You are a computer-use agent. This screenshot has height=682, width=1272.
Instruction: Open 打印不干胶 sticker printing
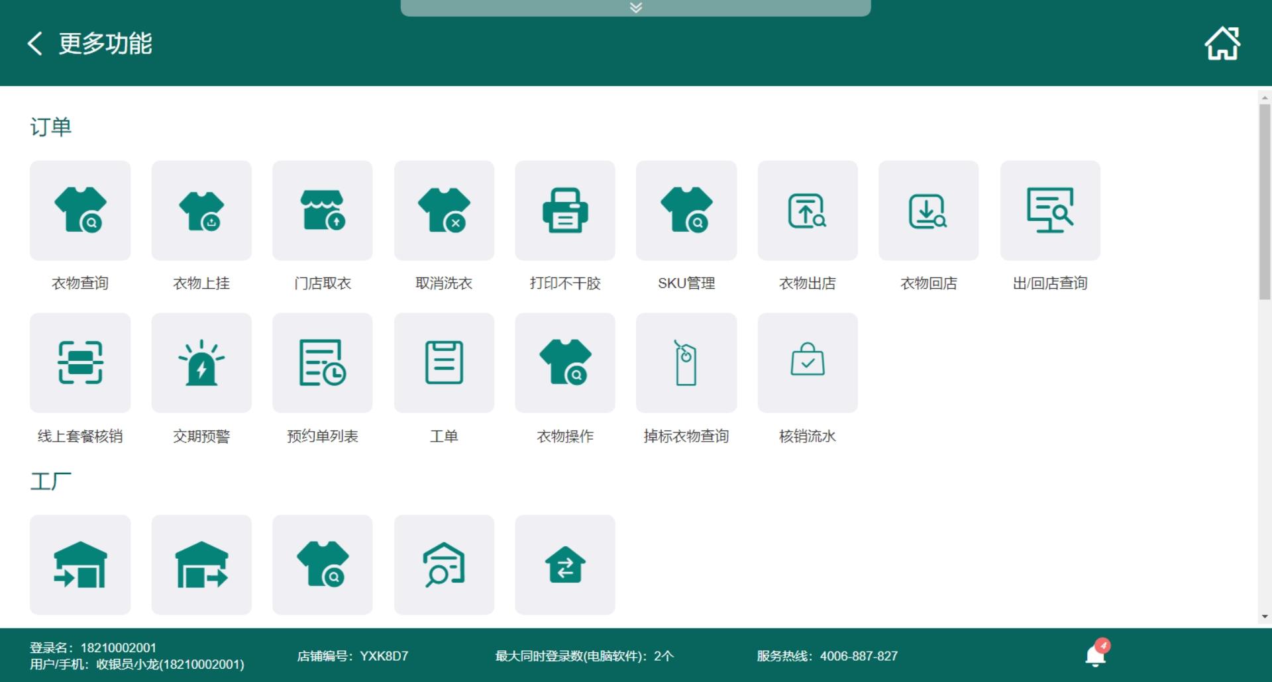pyautogui.click(x=565, y=211)
